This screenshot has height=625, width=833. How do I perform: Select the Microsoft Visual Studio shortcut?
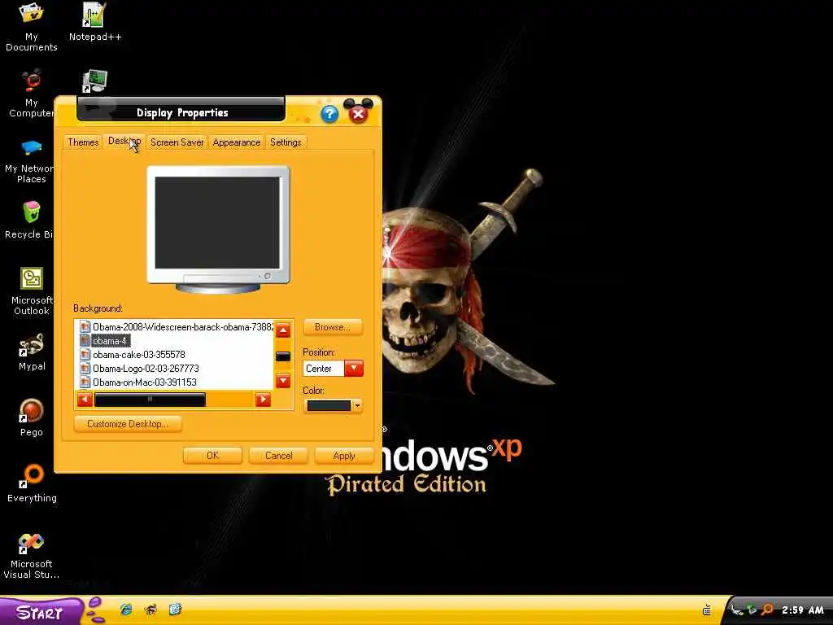pos(32,556)
